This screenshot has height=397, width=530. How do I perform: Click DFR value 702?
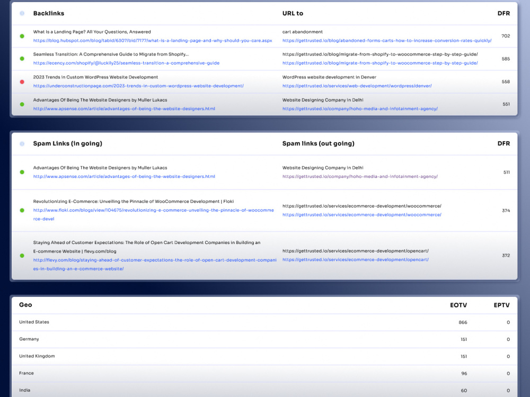[x=506, y=36]
